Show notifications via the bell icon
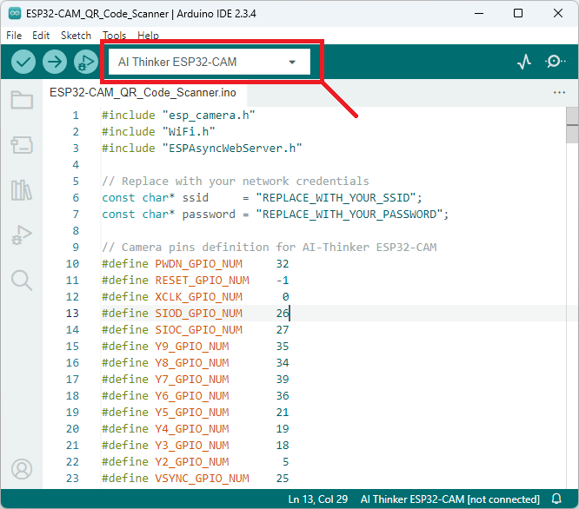The height and width of the screenshot is (509, 579). tap(556, 499)
